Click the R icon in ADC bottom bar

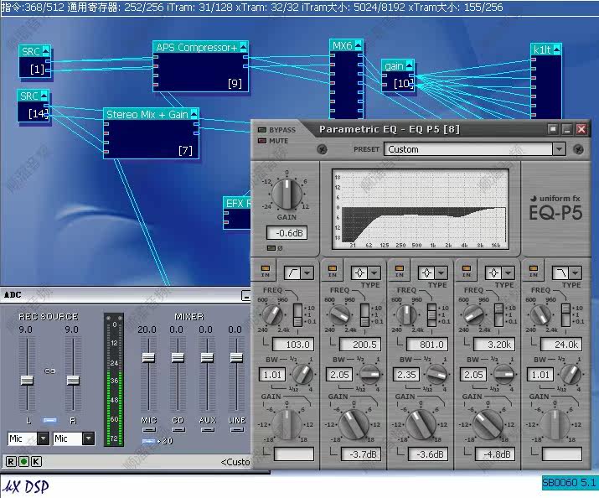(11, 462)
